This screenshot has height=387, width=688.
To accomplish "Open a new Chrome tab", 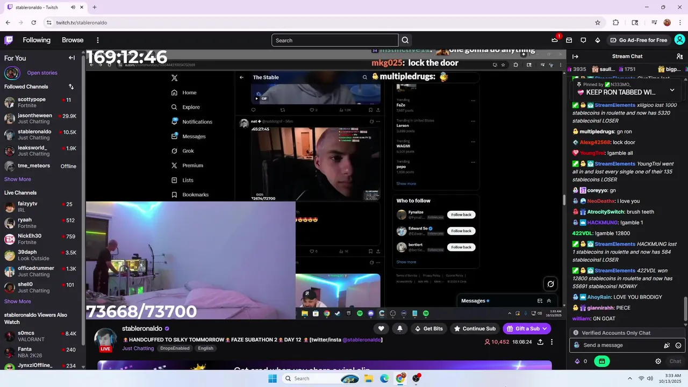I will (x=95, y=8).
